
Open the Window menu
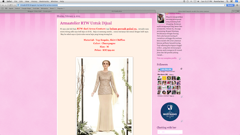tap(54, 1)
